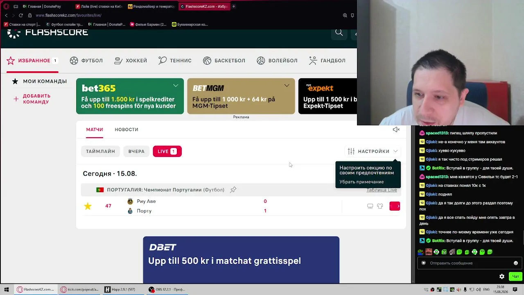This screenshot has height=295, width=524.
Task: Select the Таймлайн filter
Action: click(100, 151)
